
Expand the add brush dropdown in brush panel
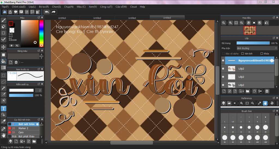[24, 141]
